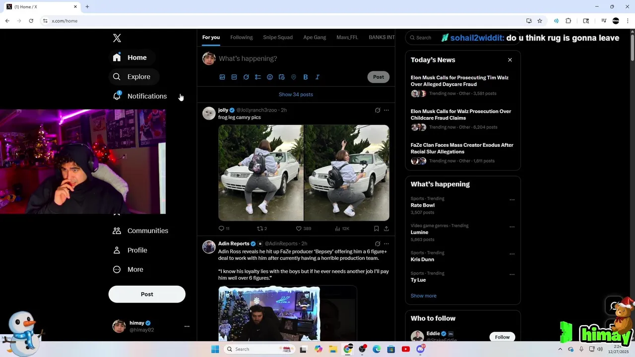Open Notifications in the sidebar
Image resolution: width=635 pixels, height=357 pixels.
[x=140, y=96]
